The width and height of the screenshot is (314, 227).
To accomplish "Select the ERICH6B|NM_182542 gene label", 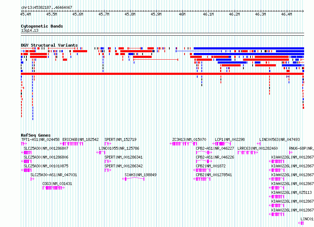I will coord(80,140).
